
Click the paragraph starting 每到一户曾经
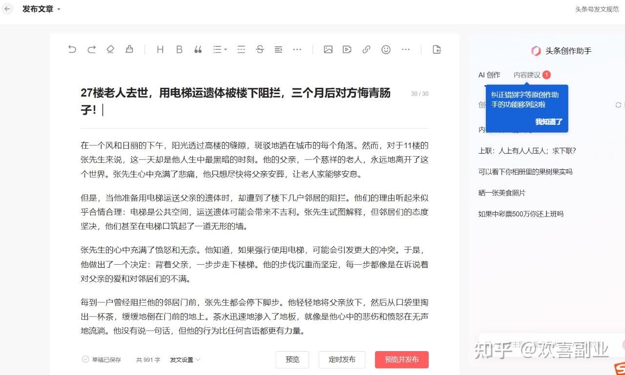pyautogui.click(x=254, y=316)
